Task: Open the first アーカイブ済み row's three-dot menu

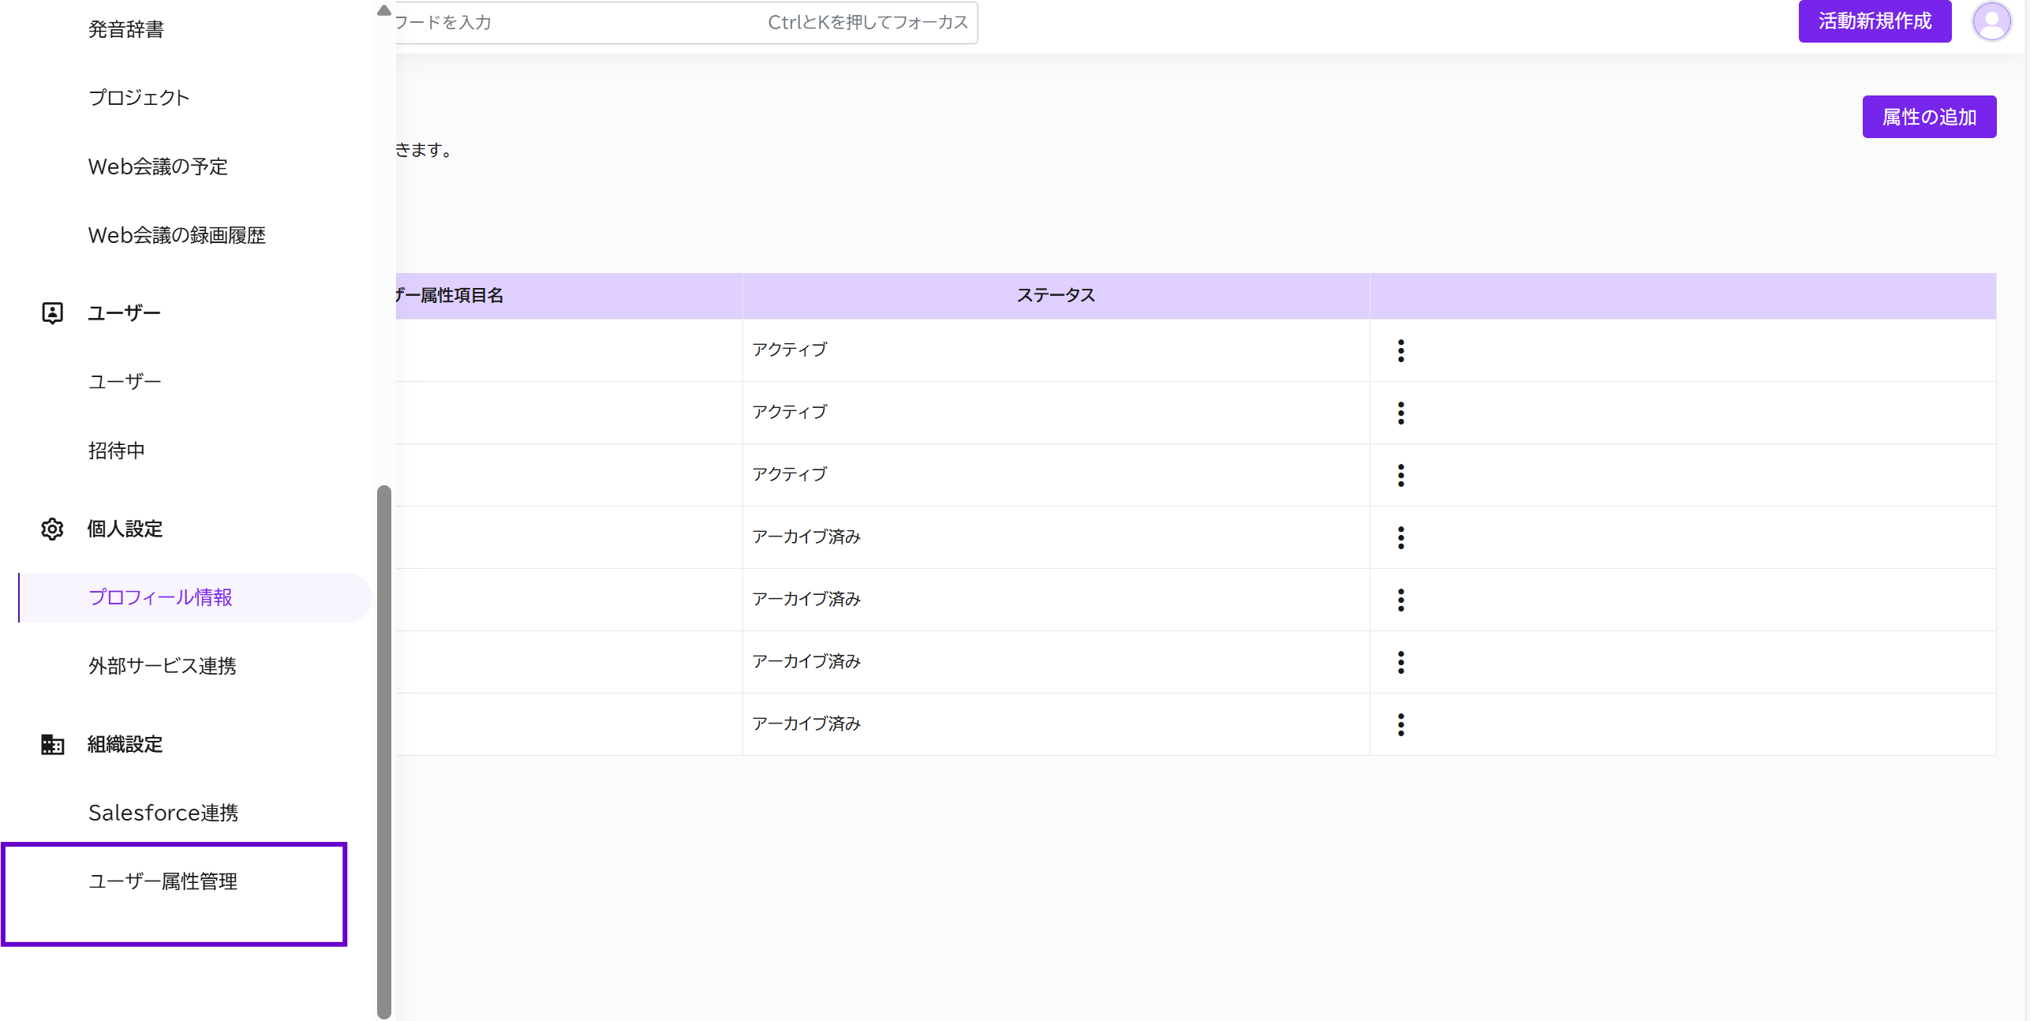Action: tap(1400, 537)
